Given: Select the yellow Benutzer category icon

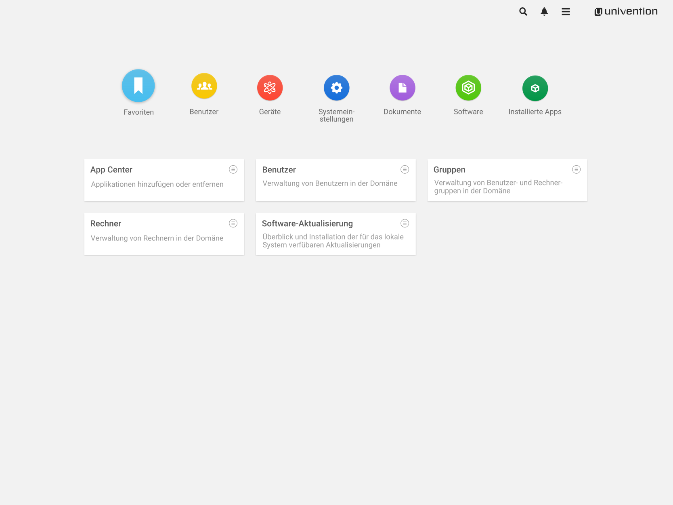Looking at the screenshot, I should [x=204, y=86].
